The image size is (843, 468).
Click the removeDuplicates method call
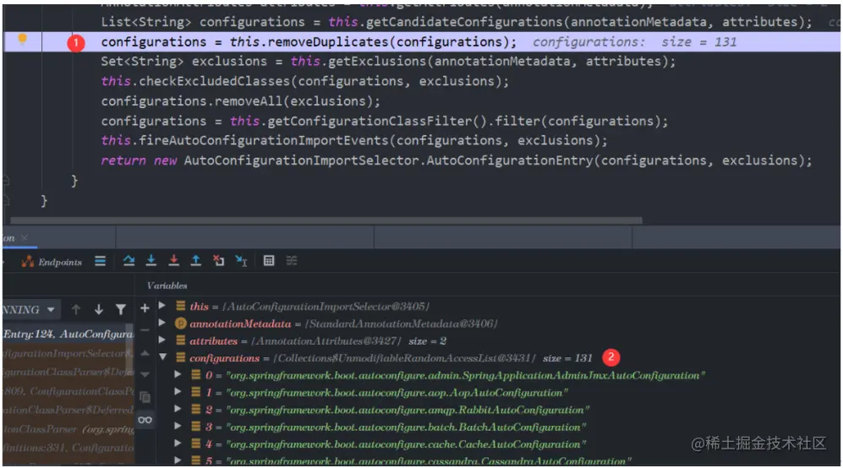pos(330,42)
